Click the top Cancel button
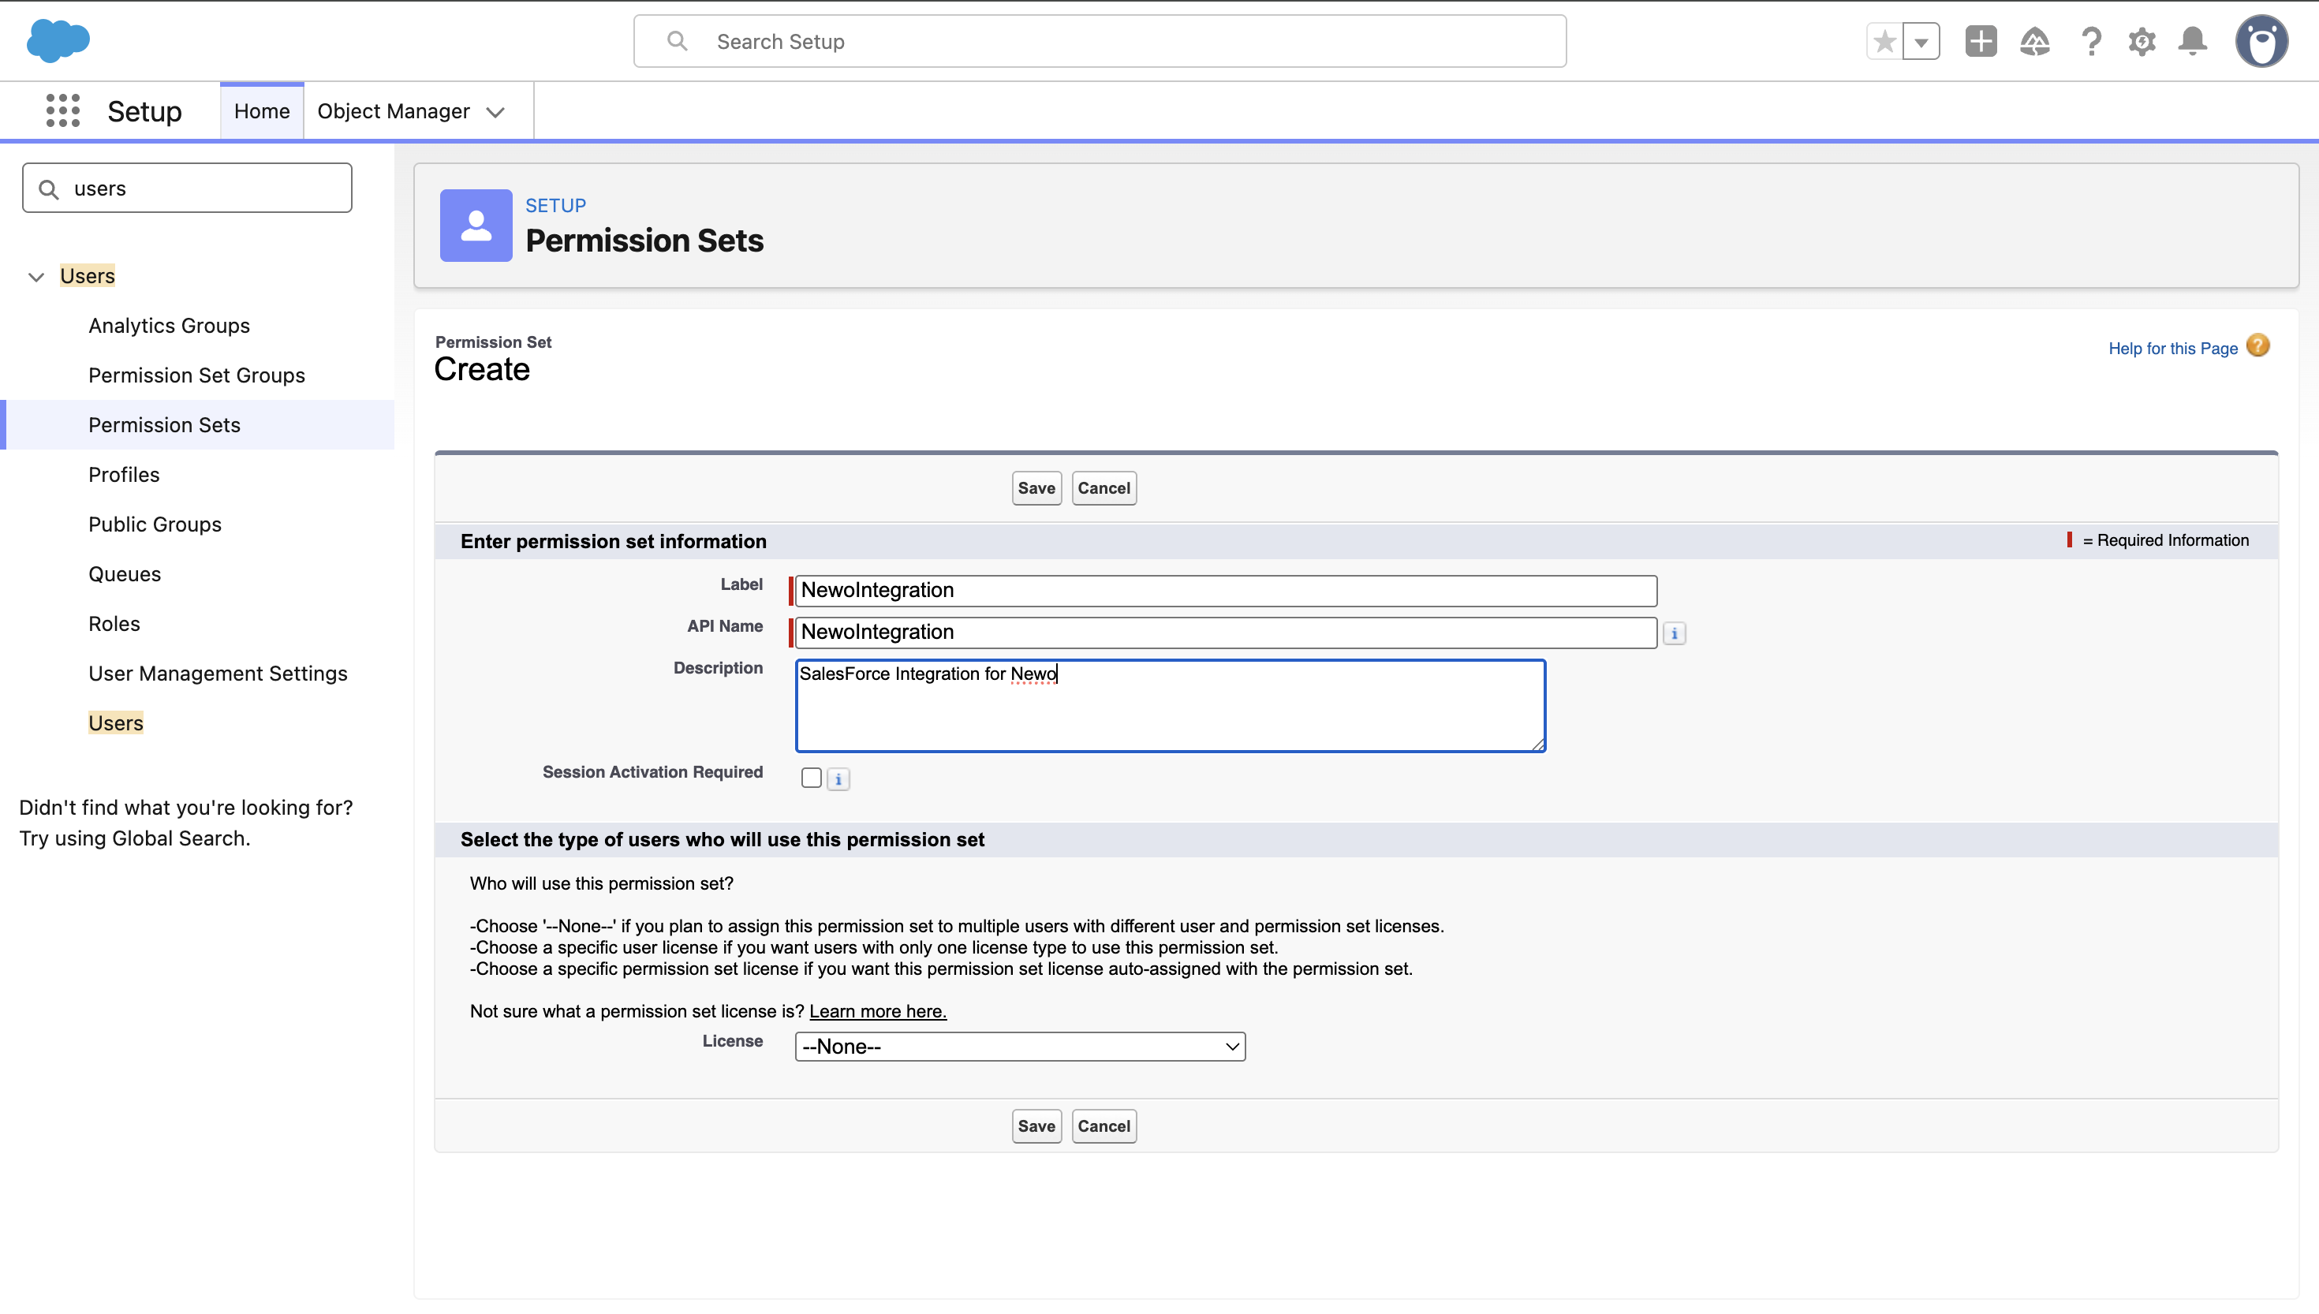The height and width of the screenshot is (1314, 2319). tap(1103, 488)
